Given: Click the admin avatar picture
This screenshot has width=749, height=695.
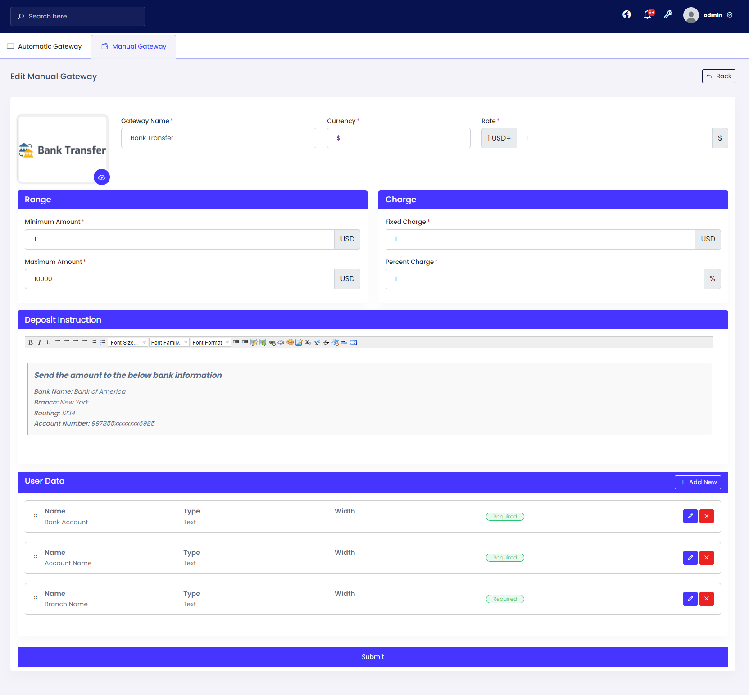Looking at the screenshot, I should pyautogui.click(x=691, y=15).
